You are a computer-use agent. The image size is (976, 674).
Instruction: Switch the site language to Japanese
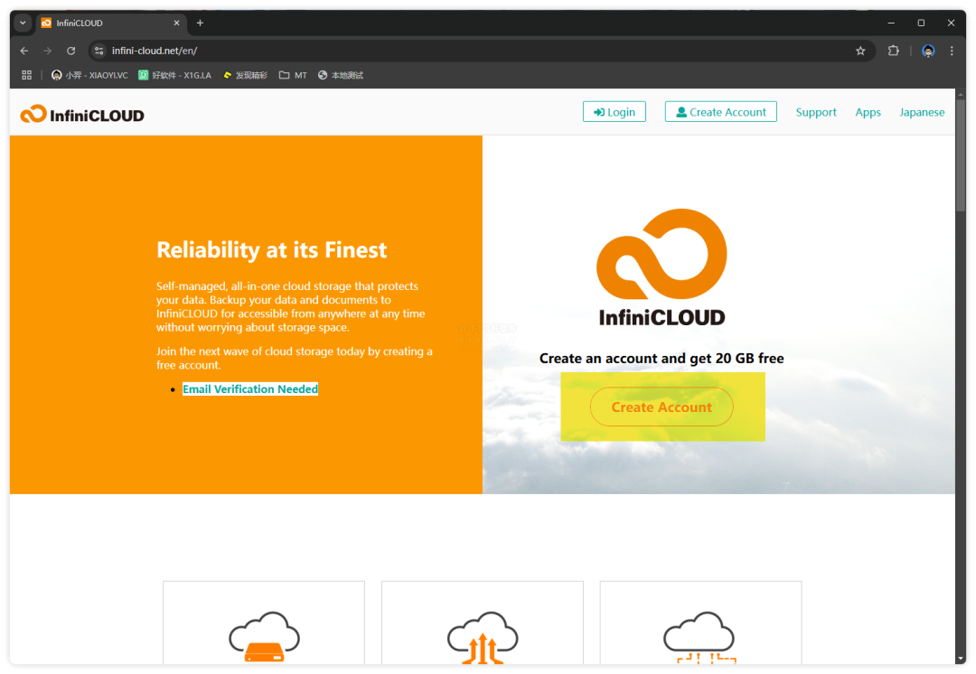921,112
